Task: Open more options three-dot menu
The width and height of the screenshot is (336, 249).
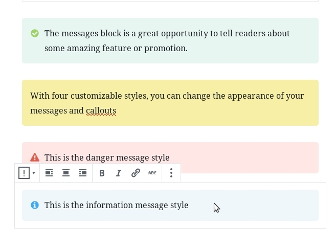Action: coord(171,173)
